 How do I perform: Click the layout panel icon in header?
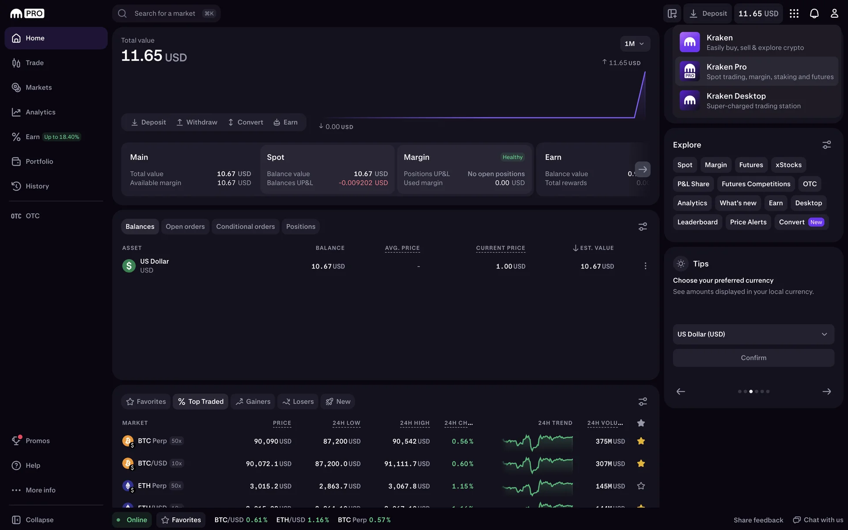coord(672,14)
